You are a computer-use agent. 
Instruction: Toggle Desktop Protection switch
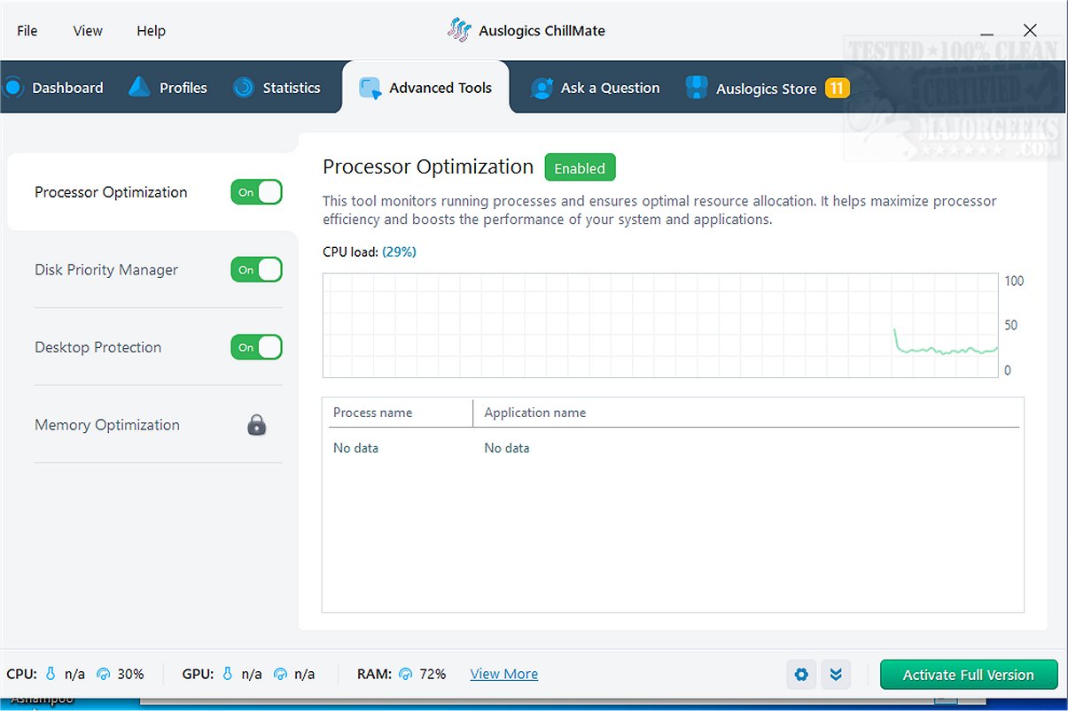click(257, 347)
